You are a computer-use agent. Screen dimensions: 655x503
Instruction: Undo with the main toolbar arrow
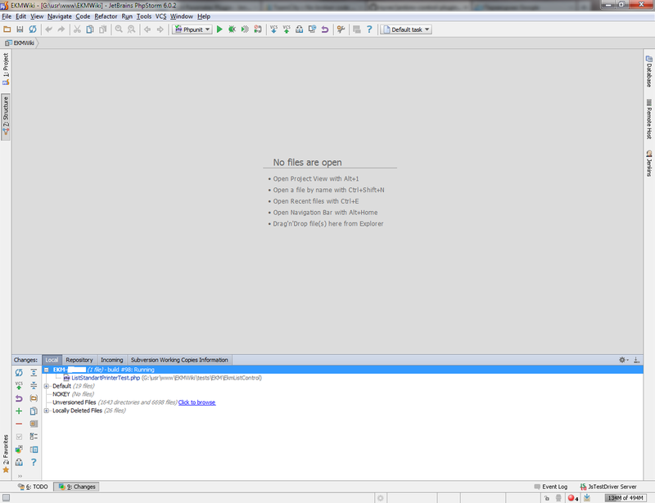pos(49,29)
